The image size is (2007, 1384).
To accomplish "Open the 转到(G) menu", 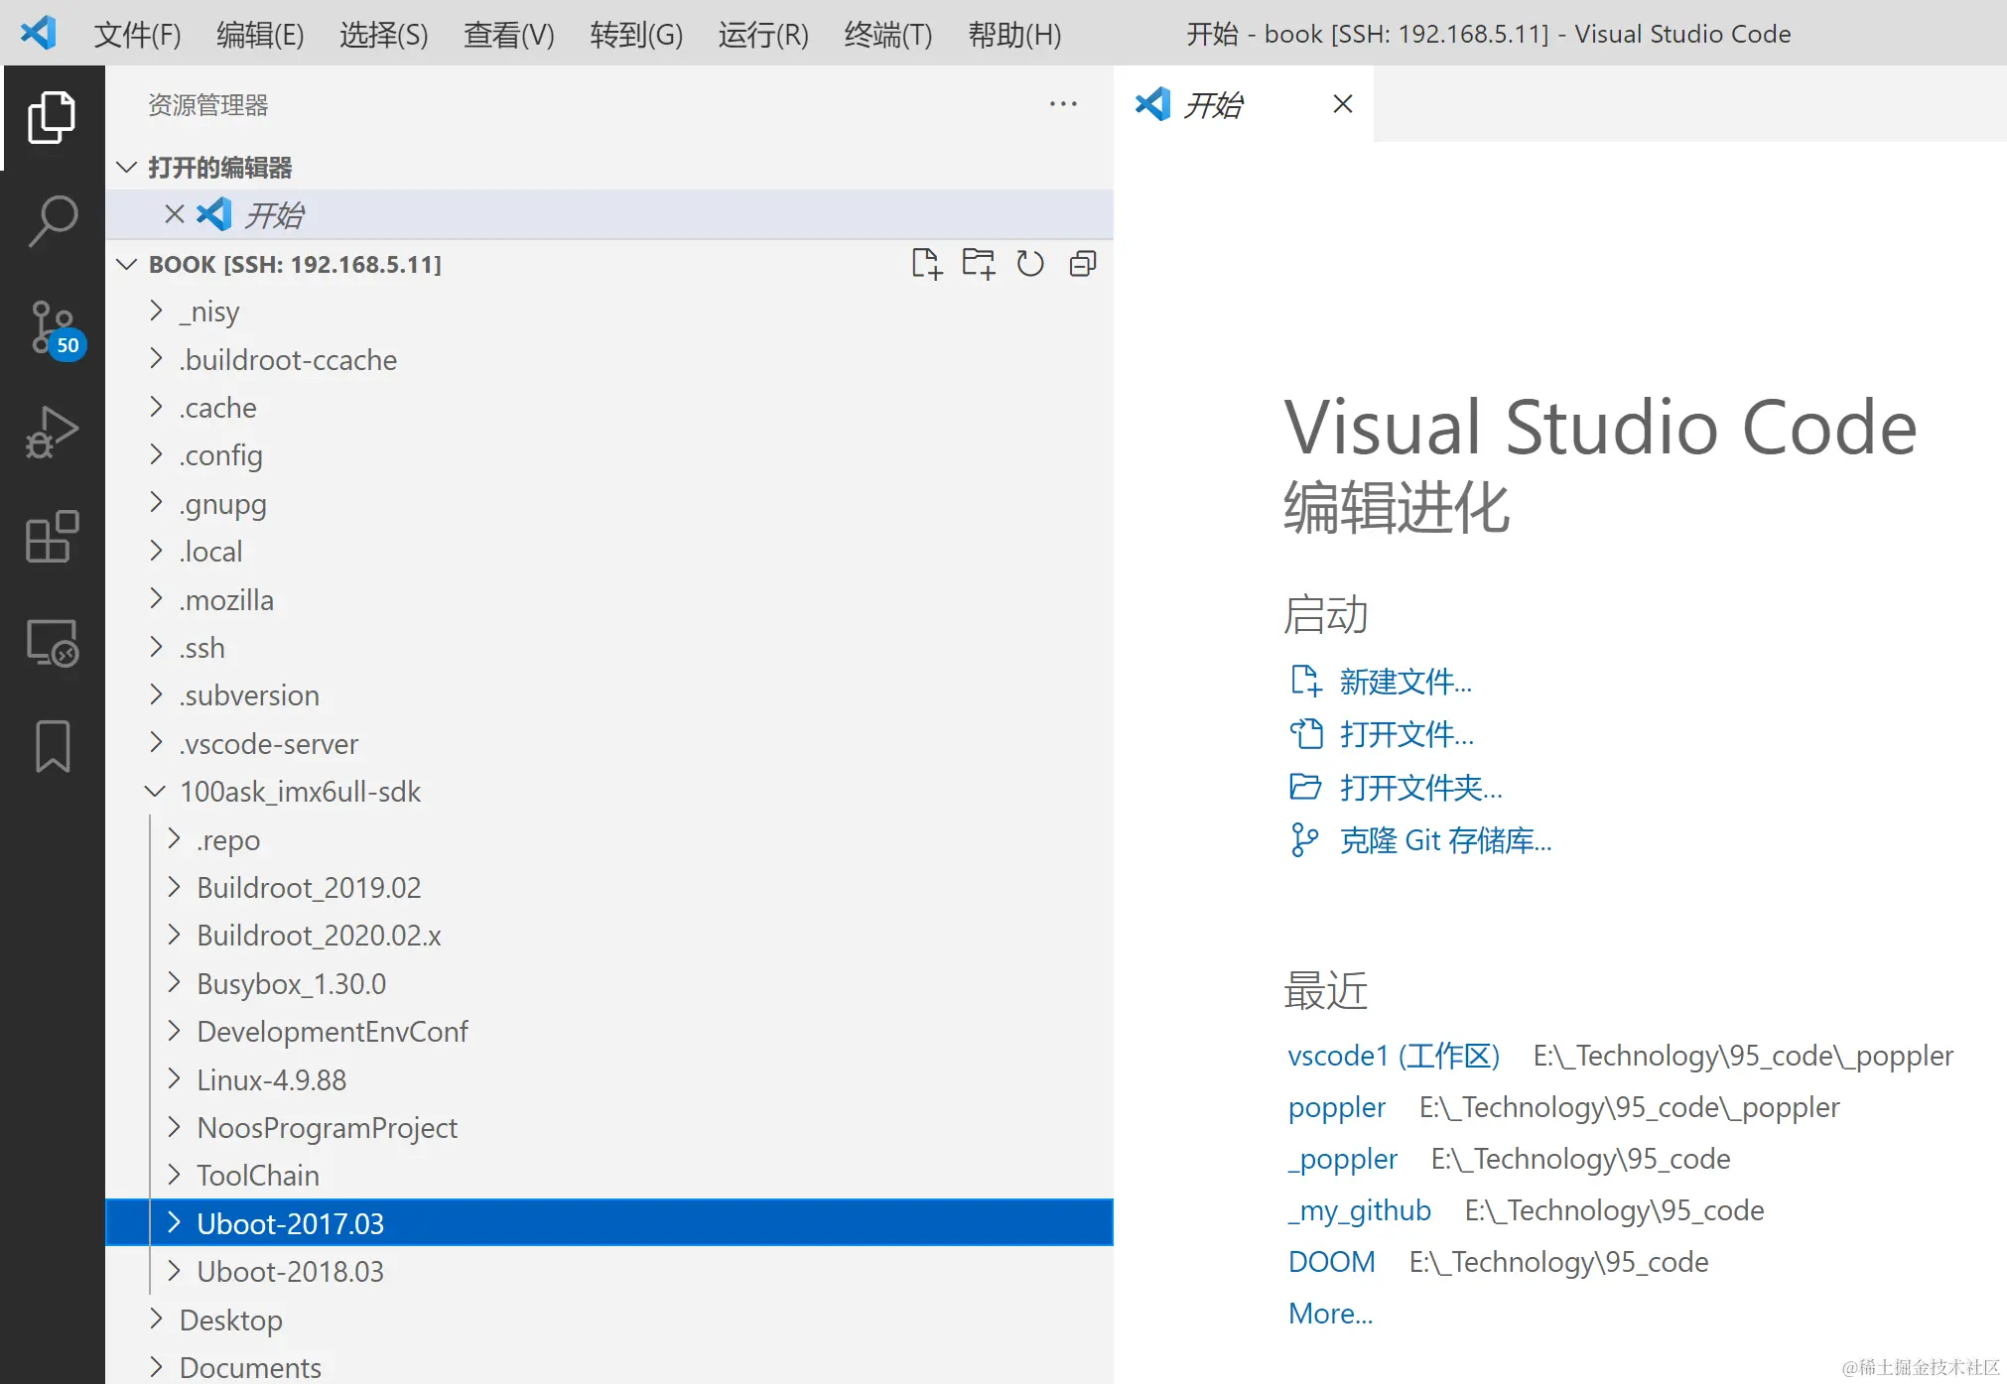I will (635, 35).
